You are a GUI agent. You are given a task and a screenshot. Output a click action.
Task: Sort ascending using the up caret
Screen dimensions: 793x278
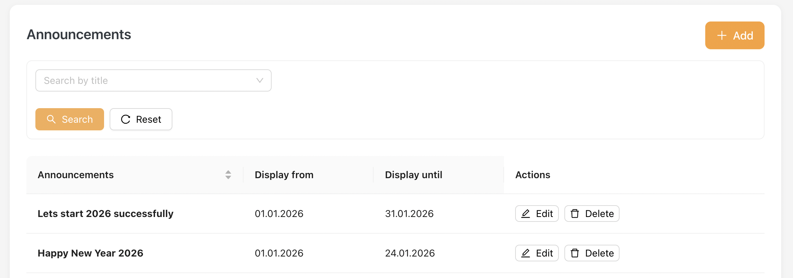click(x=228, y=172)
